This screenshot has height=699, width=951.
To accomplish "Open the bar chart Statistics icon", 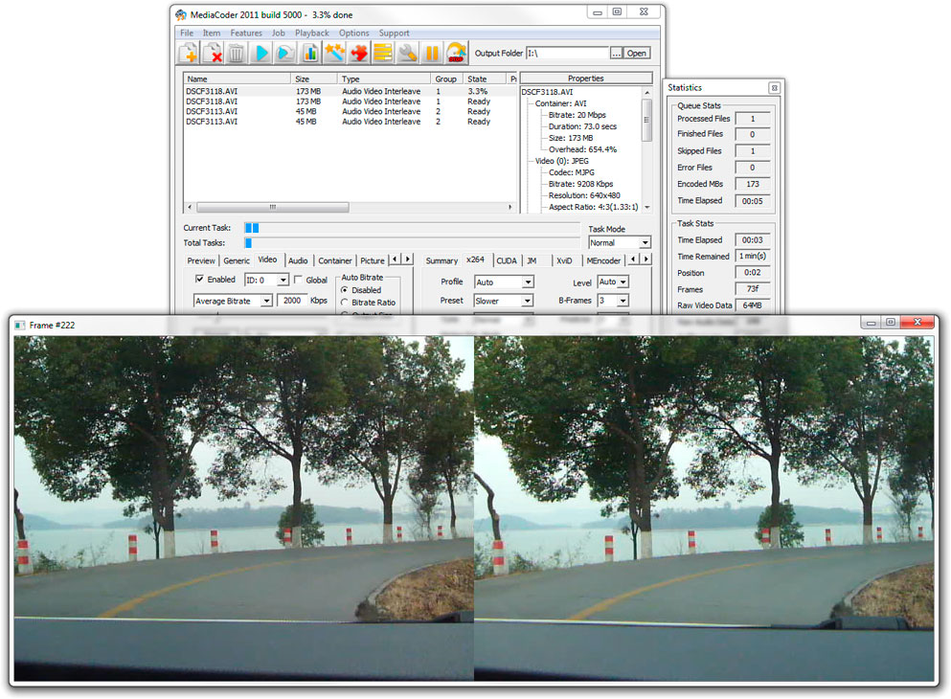I will tap(310, 54).
